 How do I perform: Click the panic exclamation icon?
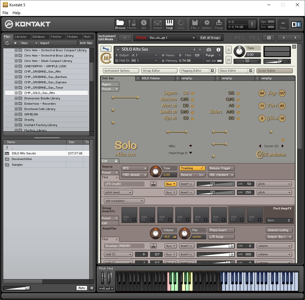(252, 24)
